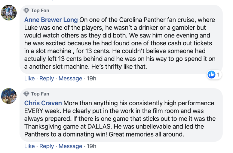The height and width of the screenshot is (153, 233).
Task: Open Anne Brewer Long's profile name link
Action: [51, 20]
